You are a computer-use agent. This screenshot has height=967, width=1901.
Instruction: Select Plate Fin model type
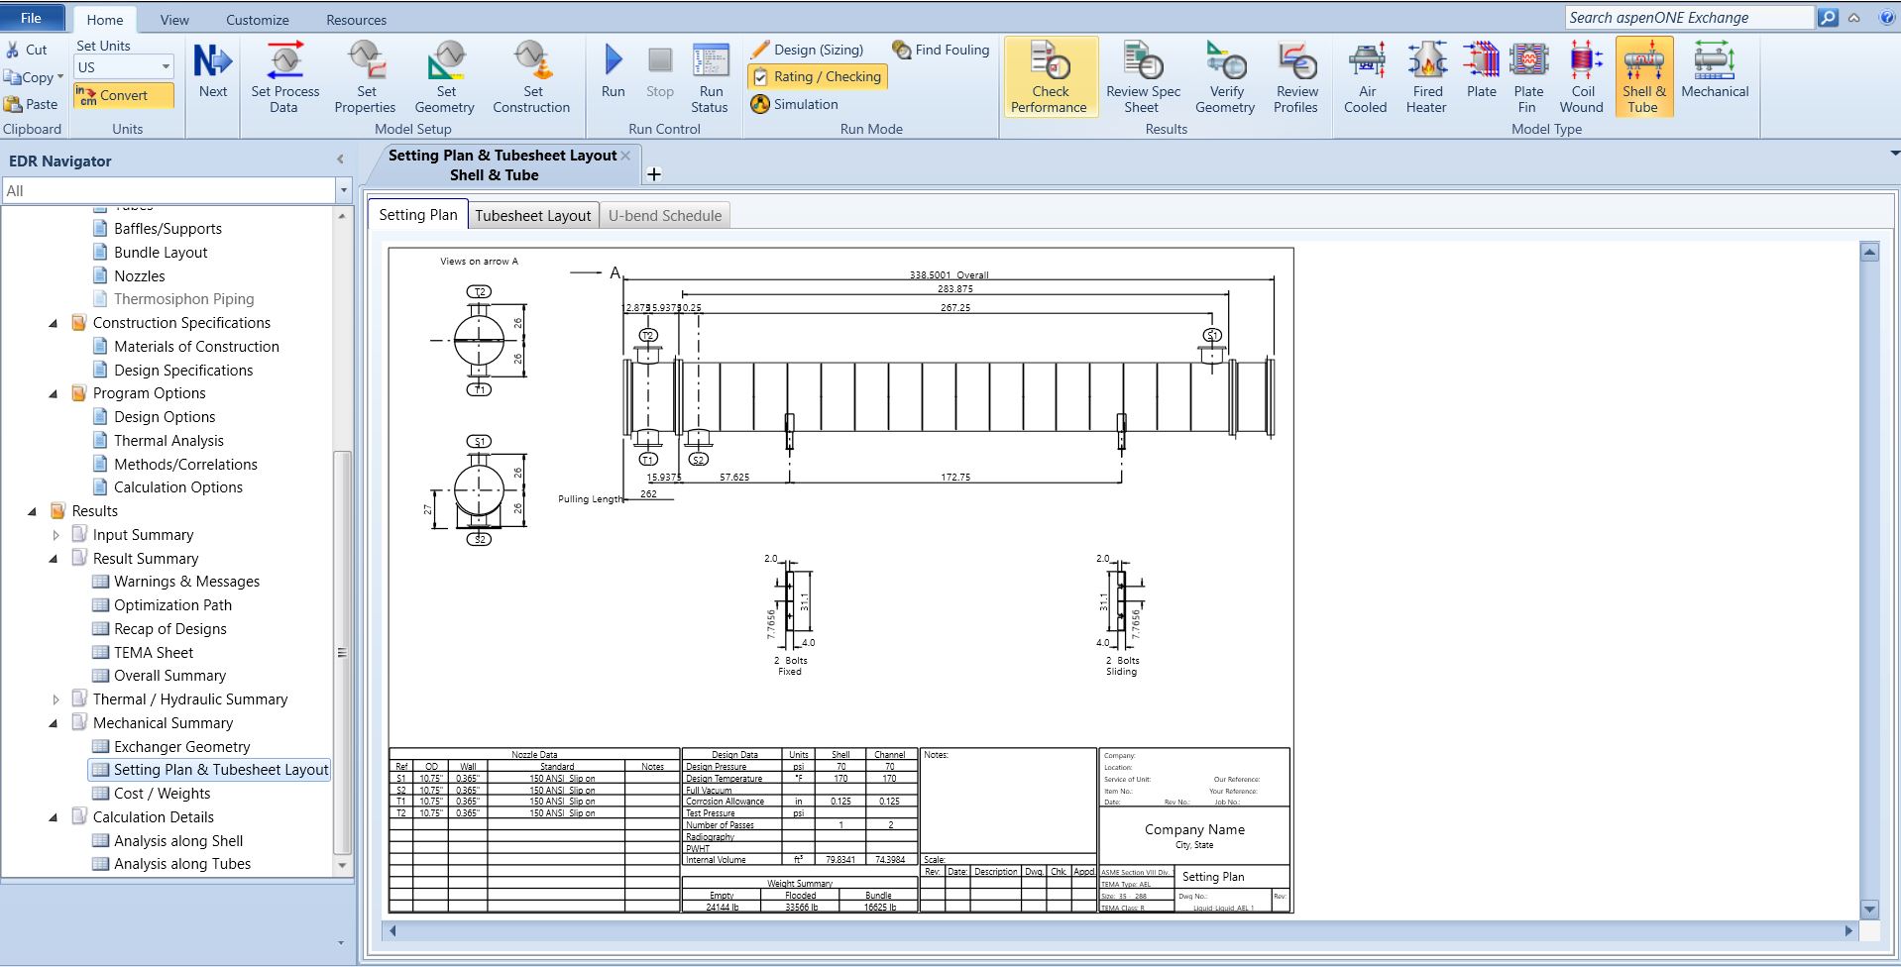click(1528, 77)
